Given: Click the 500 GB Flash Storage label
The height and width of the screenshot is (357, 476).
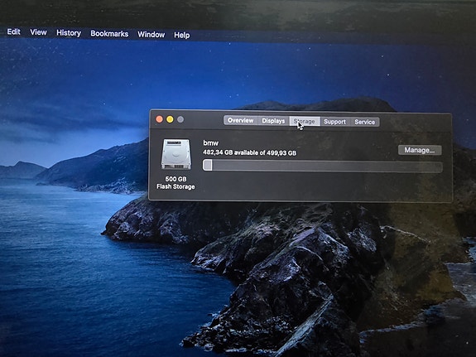Looking at the screenshot, I should [x=175, y=182].
